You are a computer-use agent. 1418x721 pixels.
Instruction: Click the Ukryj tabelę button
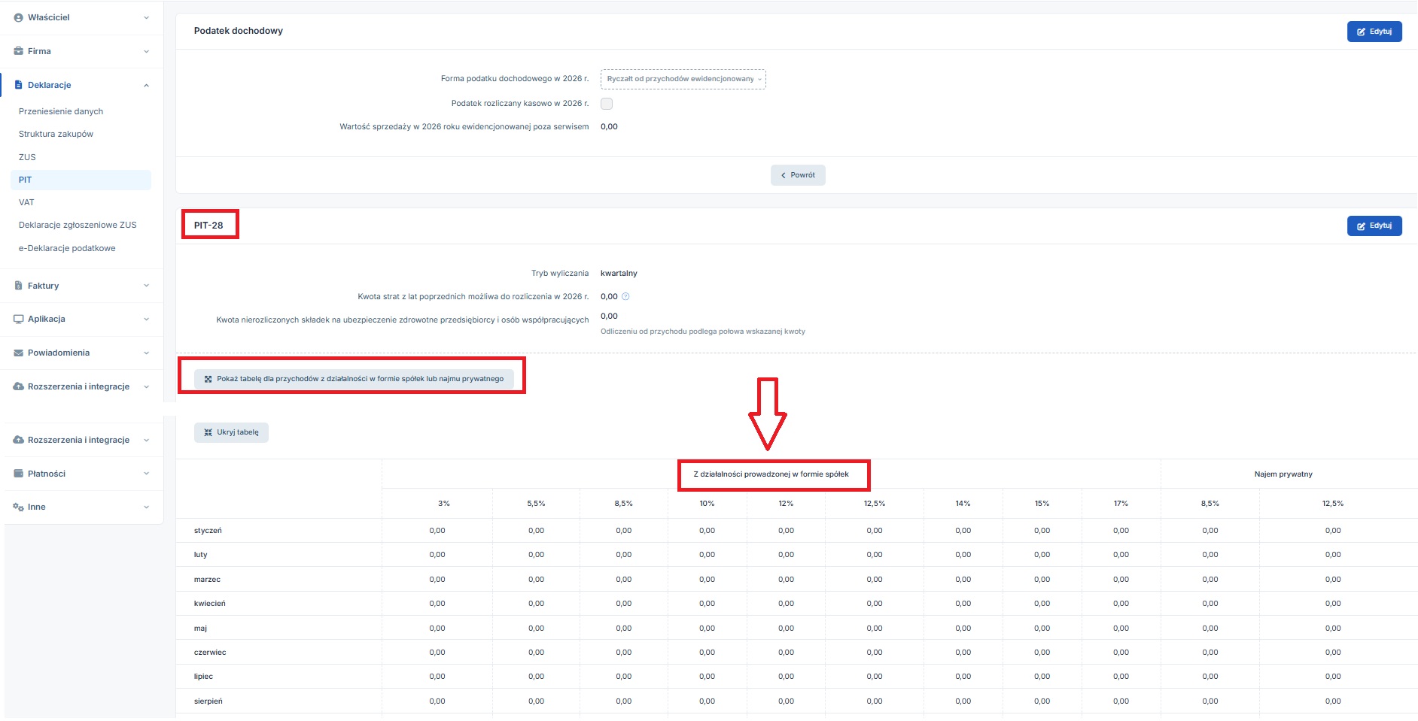[x=231, y=432]
